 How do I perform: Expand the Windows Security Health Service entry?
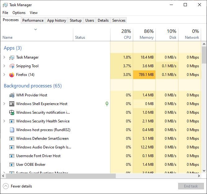coord(4,121)
